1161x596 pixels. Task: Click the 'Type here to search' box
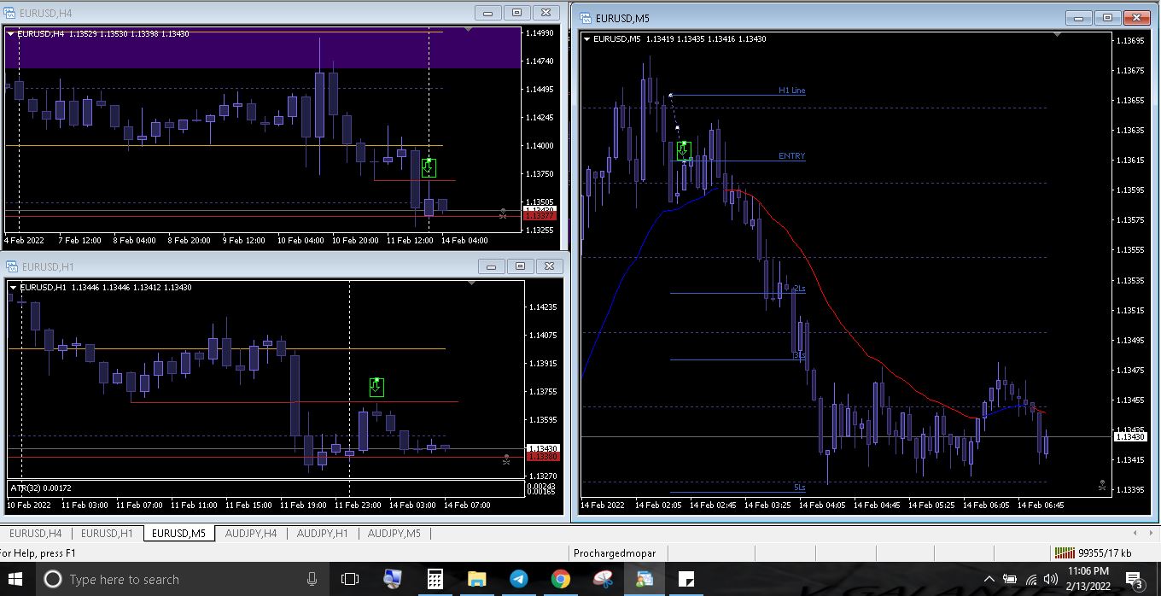[x=182, y=579]
